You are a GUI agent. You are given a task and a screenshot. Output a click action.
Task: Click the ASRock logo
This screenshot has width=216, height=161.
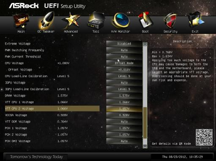tap(24, 6)
